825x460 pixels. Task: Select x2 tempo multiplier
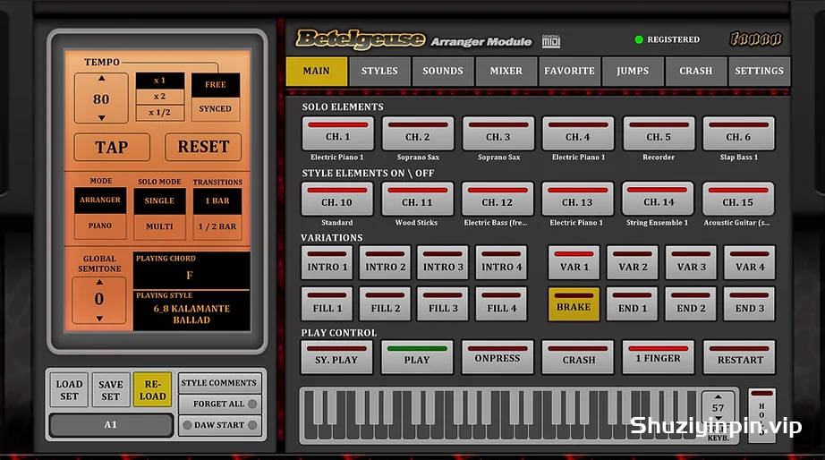tap(160, 97)
